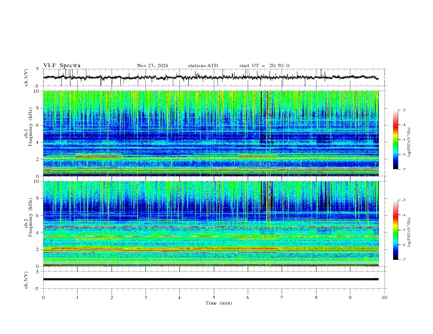Screen dimensions: 433x334
Task: Click the "ch.3(V)" axis label
Action: point(26,280)
